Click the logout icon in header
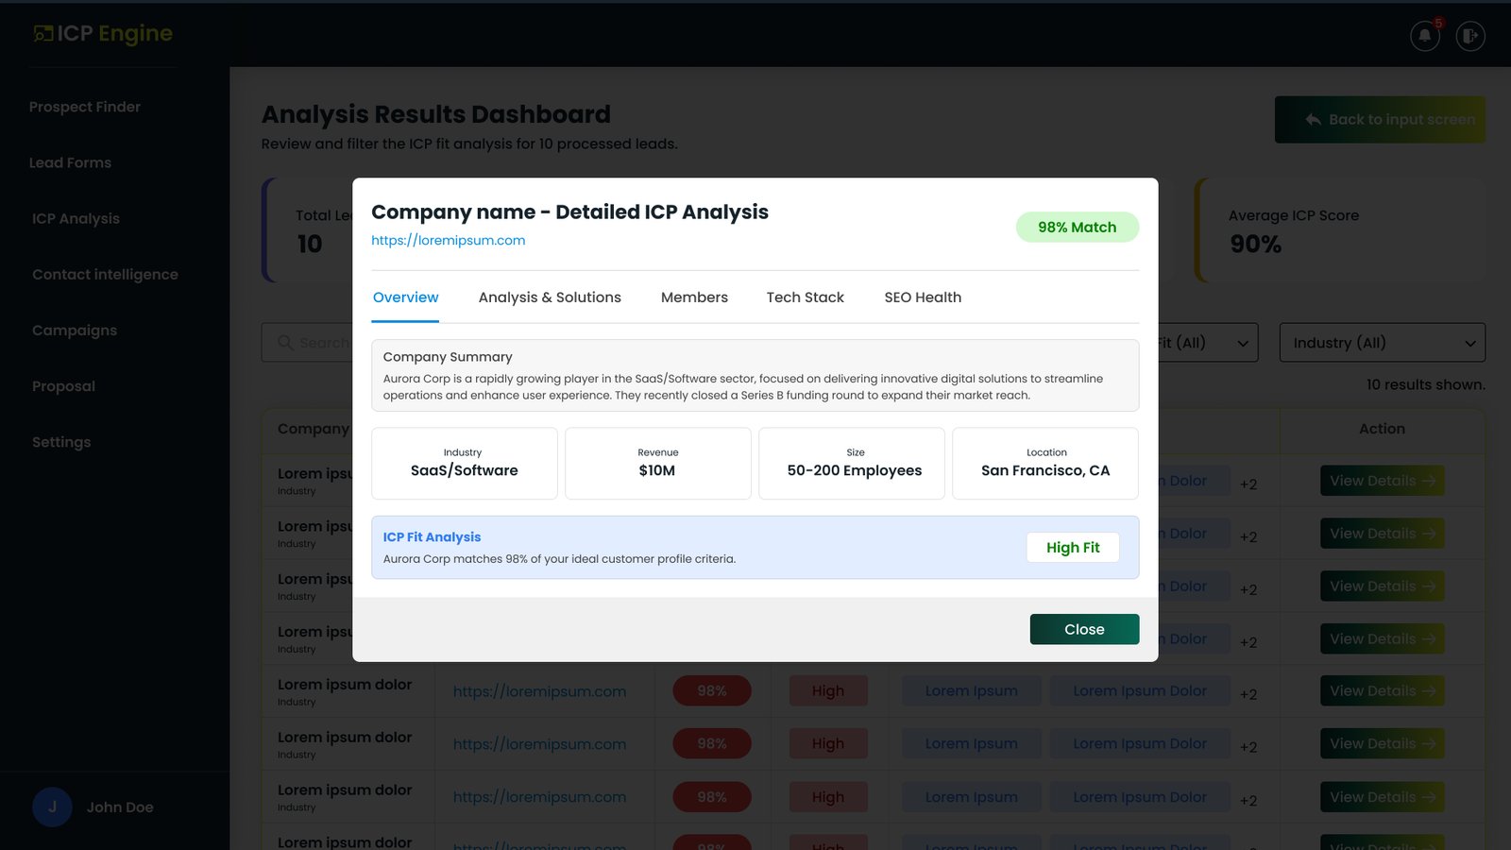The height and width of the screenshot is (850, 1511). (1470, 36)
